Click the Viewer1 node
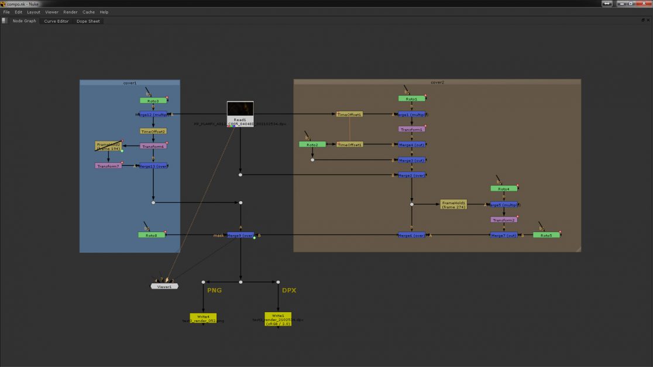Screen dimensions: 653x367 [164, 286]
